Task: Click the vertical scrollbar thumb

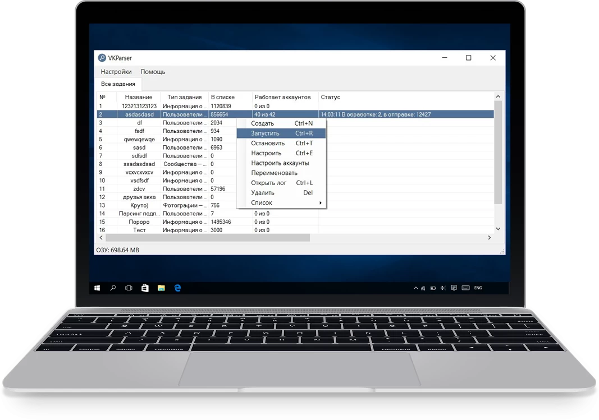Action: coord(498,152)
